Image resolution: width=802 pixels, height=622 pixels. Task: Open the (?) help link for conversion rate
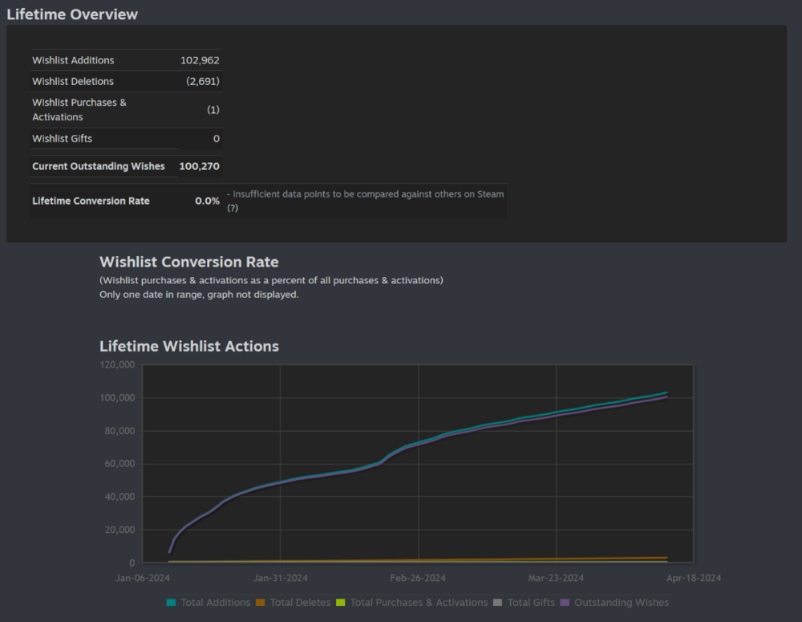point(233,209)
